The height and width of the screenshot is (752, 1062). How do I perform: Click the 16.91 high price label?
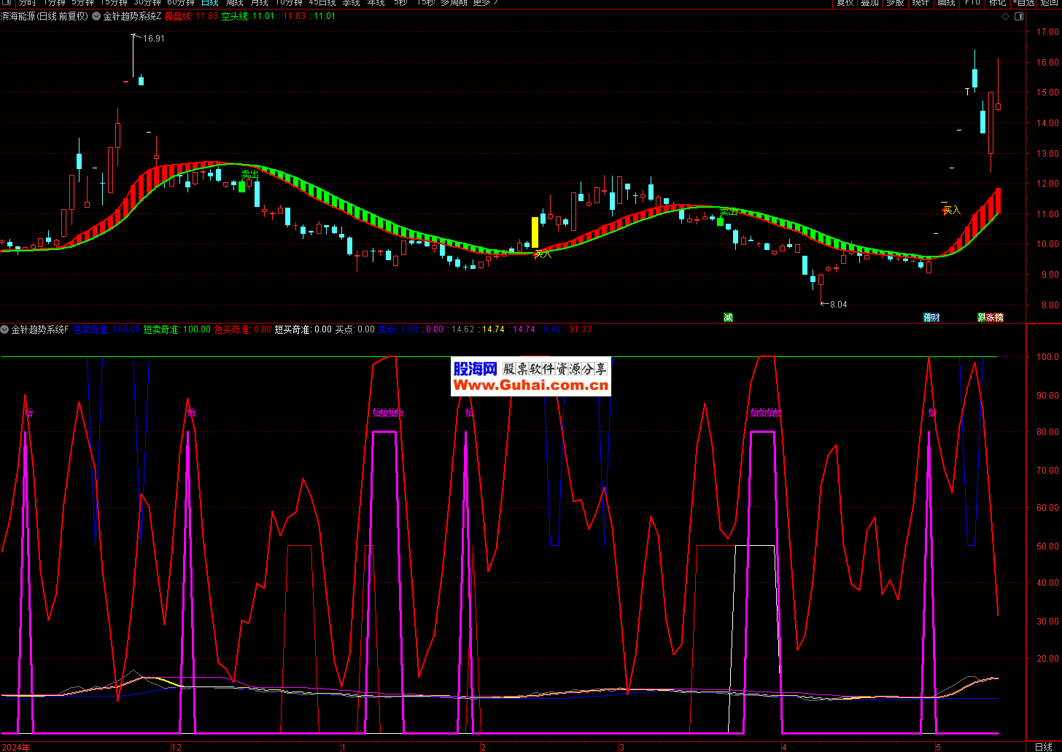click(x=154, y=39)
